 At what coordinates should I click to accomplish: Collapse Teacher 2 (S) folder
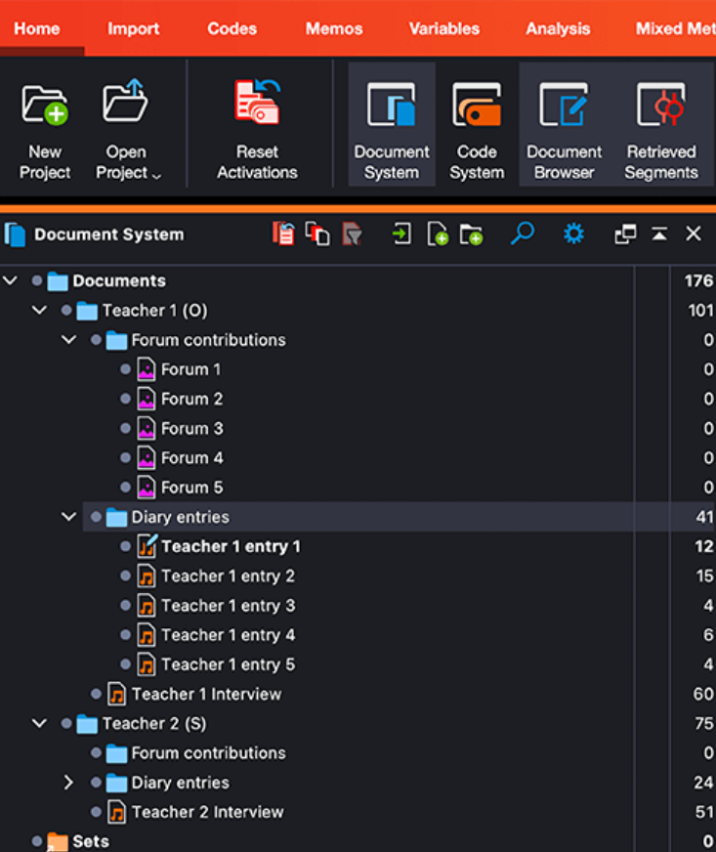(x=39, y=723)
